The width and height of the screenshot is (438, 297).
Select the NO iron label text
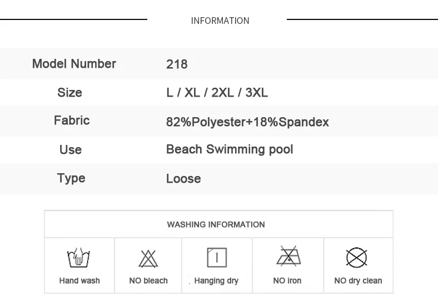(287, 280)
